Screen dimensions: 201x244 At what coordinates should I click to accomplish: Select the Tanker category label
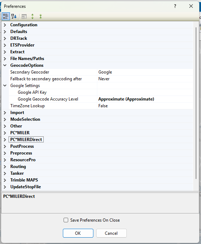(x=17, y=173)
